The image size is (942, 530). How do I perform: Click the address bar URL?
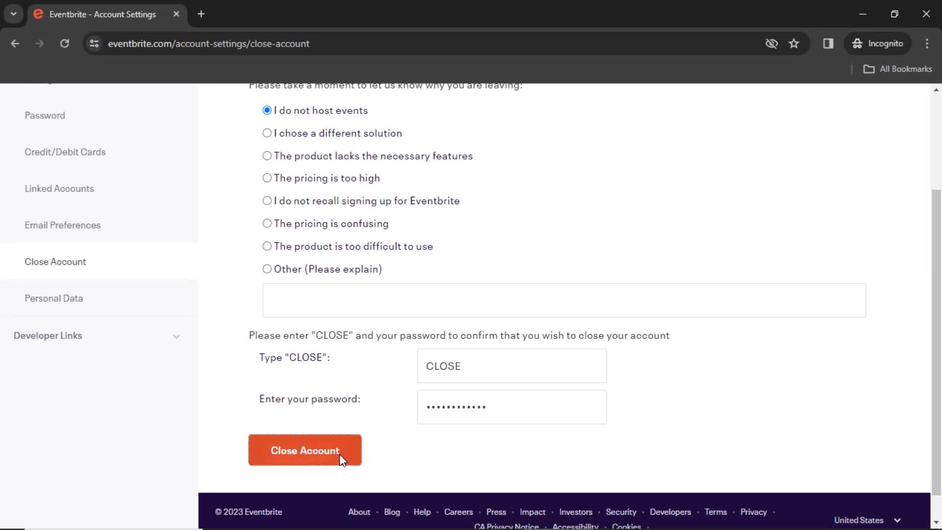[x=209, y=44]
